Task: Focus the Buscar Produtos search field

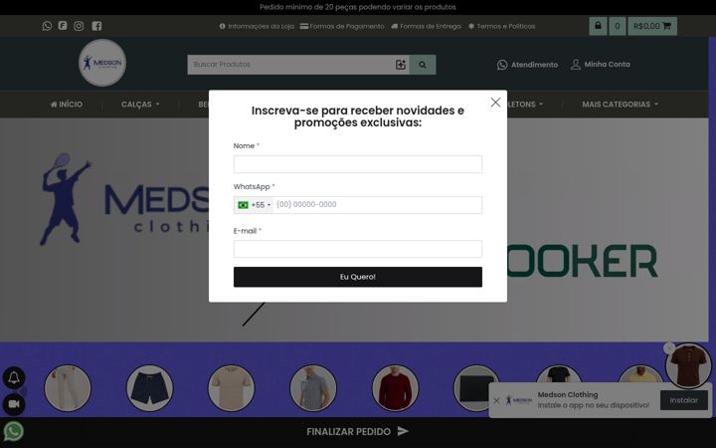Action: coord(289,65)
